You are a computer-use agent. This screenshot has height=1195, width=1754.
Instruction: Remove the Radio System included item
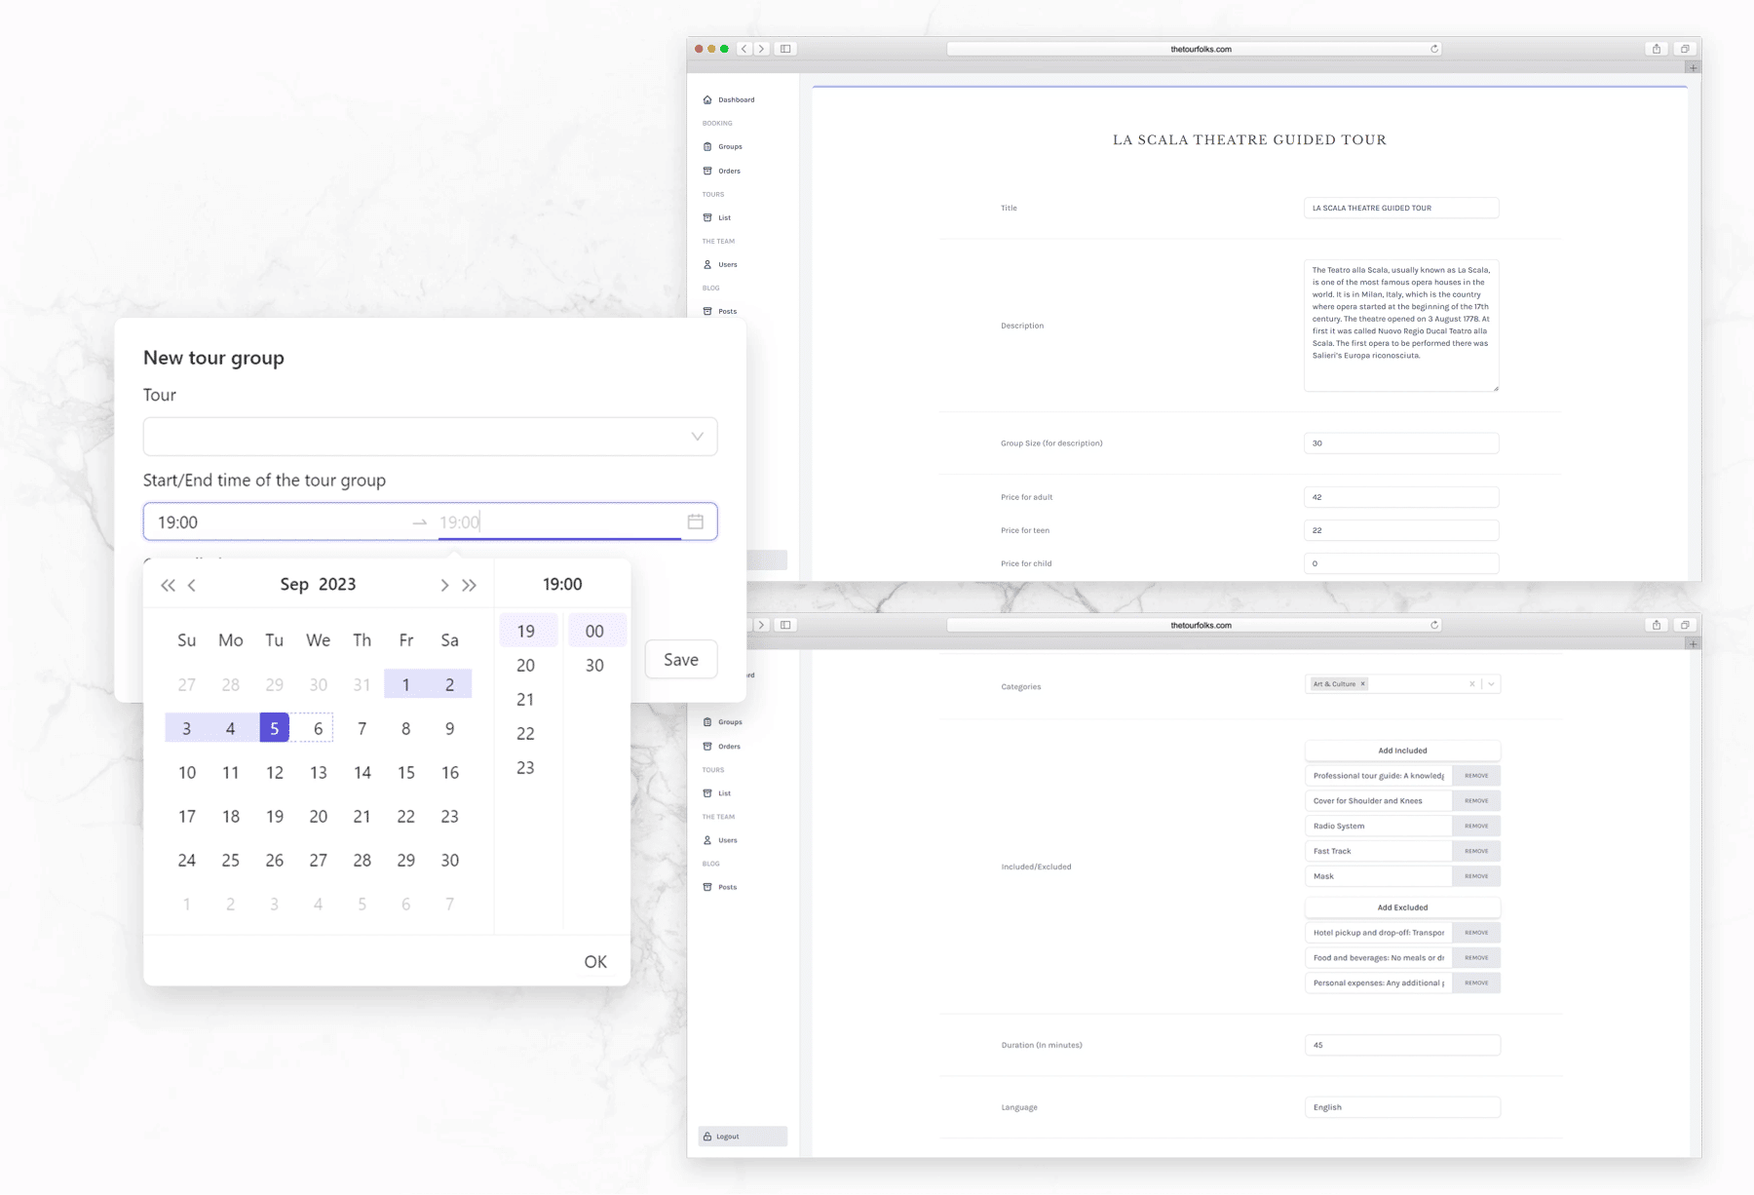click(x=1476, y=826)
